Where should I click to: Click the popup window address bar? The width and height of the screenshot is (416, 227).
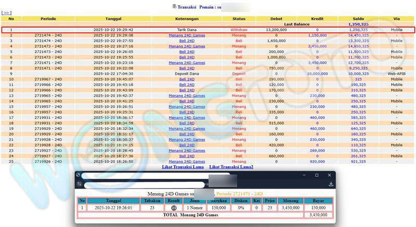click(x=146, y=184)
